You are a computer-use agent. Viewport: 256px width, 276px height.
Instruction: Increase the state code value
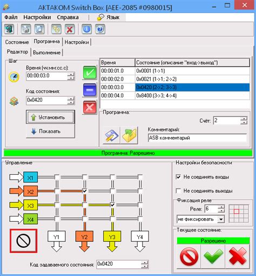(71, 98)
